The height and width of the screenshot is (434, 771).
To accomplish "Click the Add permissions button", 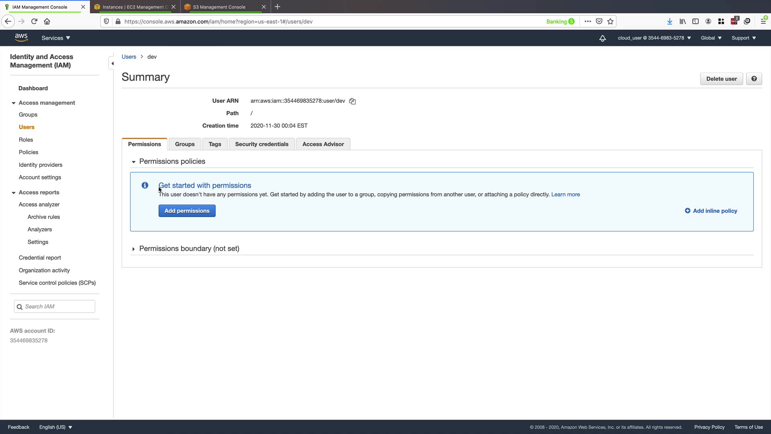I will coord(187,211).
